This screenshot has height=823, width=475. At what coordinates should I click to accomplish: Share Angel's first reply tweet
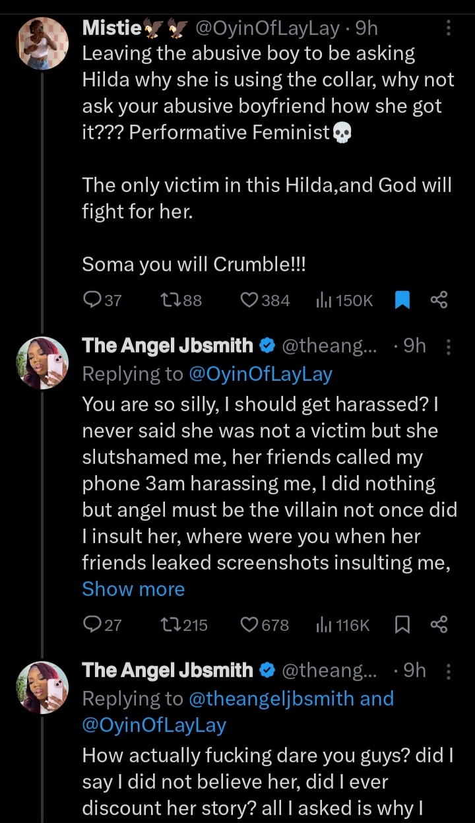click(x=439, y=624)
